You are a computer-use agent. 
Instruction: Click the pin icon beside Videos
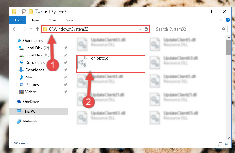point(65,92)
